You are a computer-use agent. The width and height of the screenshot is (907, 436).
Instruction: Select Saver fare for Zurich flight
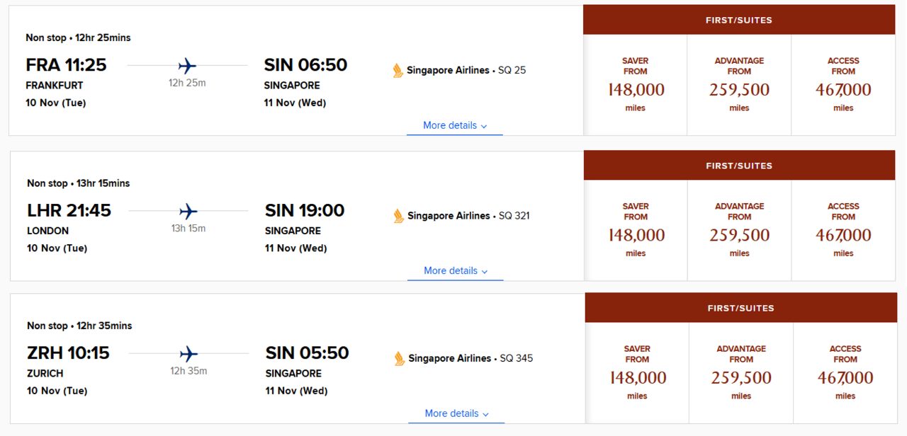[x=637, y=373]
